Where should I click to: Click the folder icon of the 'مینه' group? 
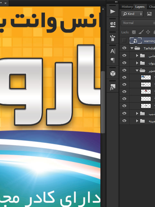click(142, 121)
